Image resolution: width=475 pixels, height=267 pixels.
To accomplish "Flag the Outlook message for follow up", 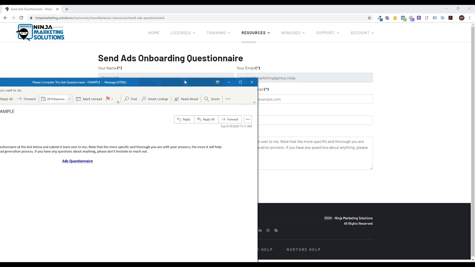I will click(x=108, y=99).
